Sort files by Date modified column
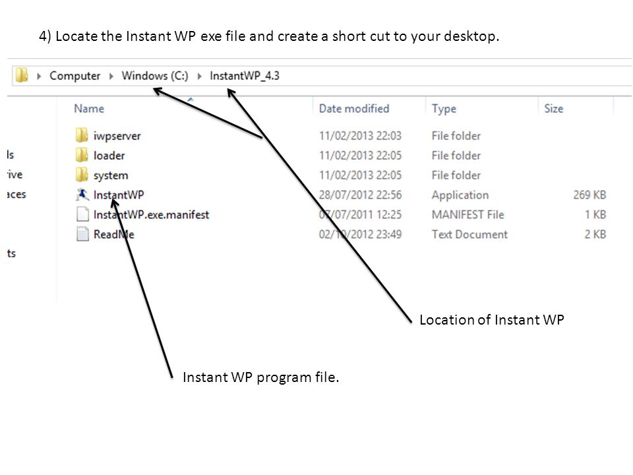Image resolution: width=633 pixels, height=475 pixels. 354,109
